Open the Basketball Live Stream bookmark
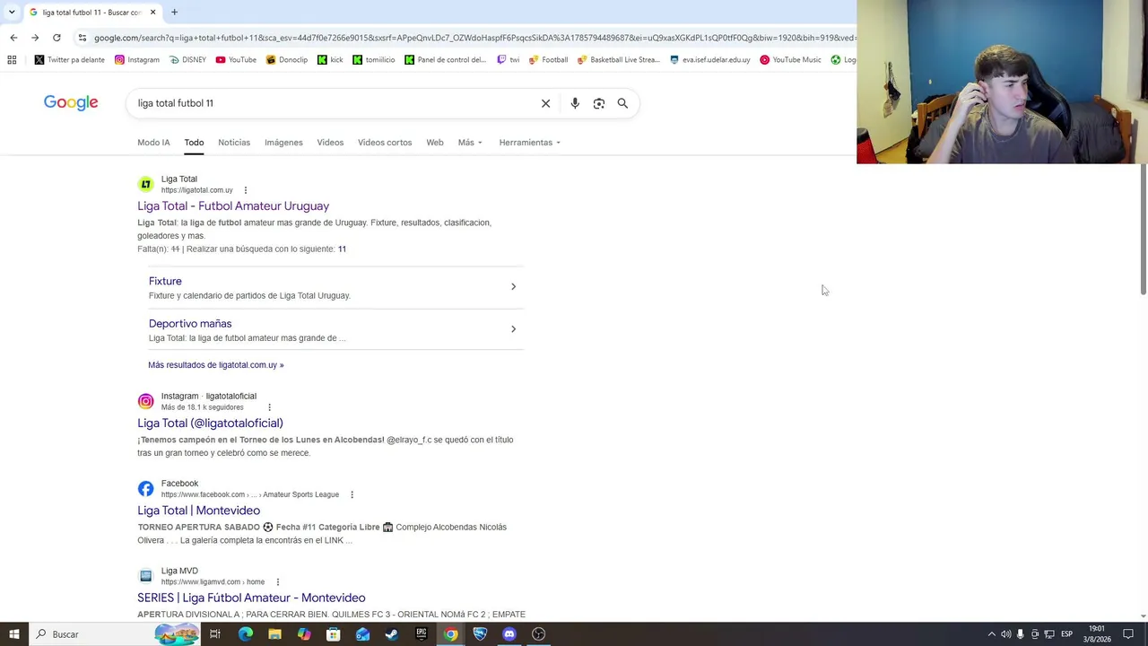The image size is (1148, 646). coord(619,60)
